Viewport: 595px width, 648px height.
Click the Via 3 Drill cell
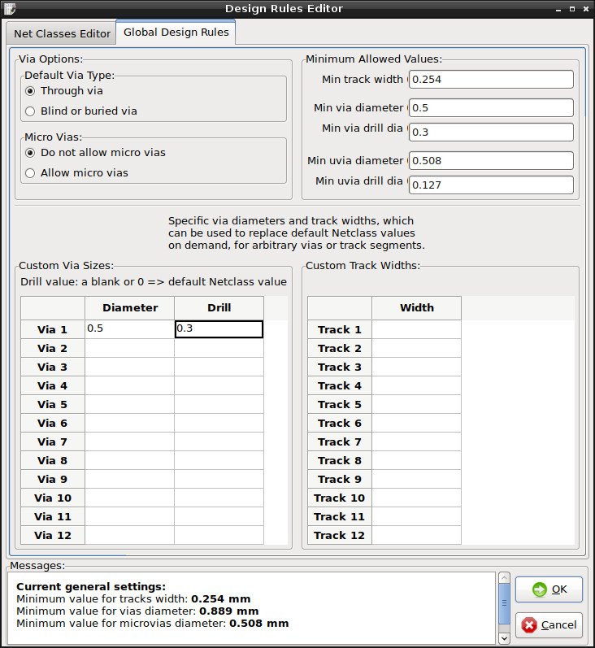tap(219, 367)
